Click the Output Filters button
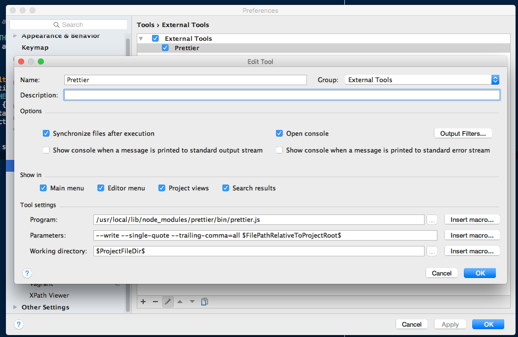Image resolution: width=518 pixels, height=337 pixels. pos(462,133)
